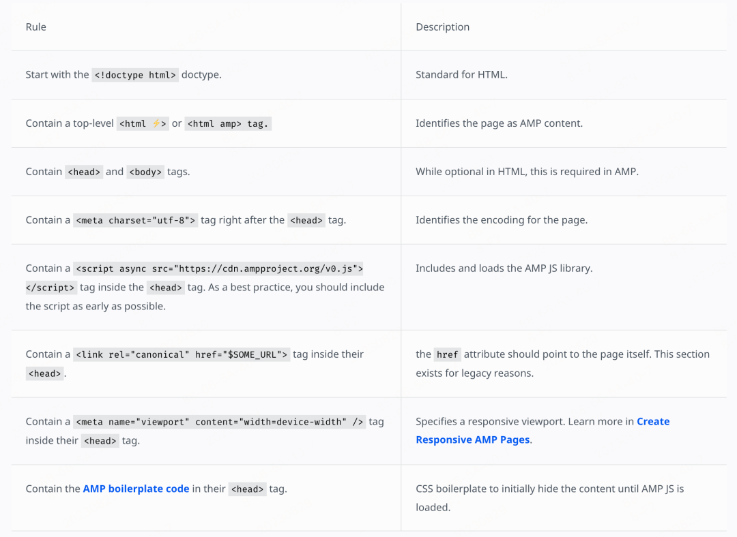Screen dimensions: 737x537
Task: Click the closing </script> code snippet
Action: point(51,288)
